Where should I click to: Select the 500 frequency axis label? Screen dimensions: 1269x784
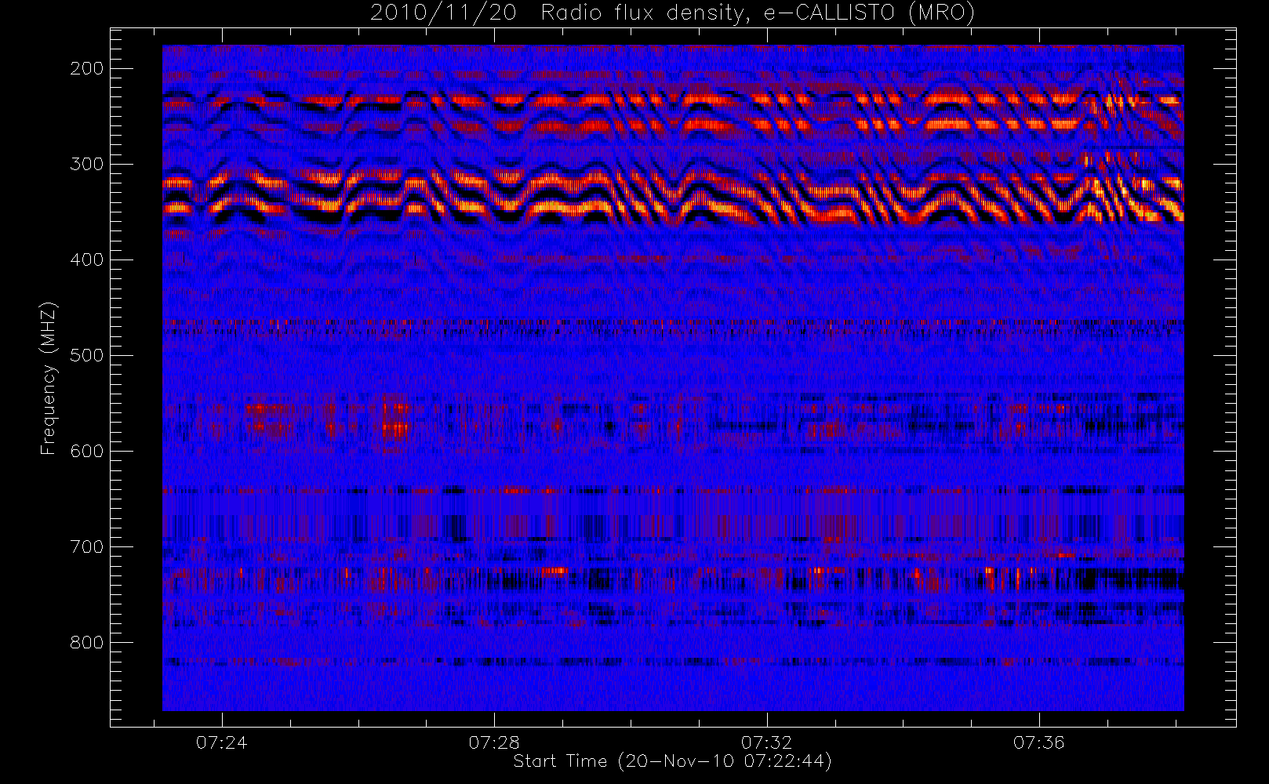click(87, 355)
